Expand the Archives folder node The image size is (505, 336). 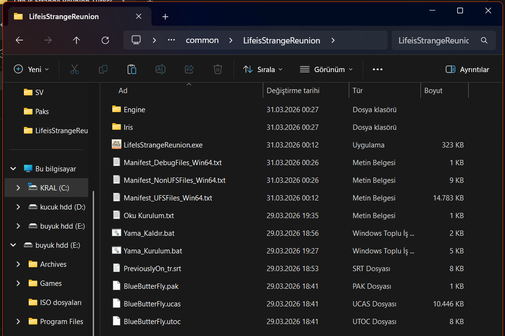(x=18, y=264)
